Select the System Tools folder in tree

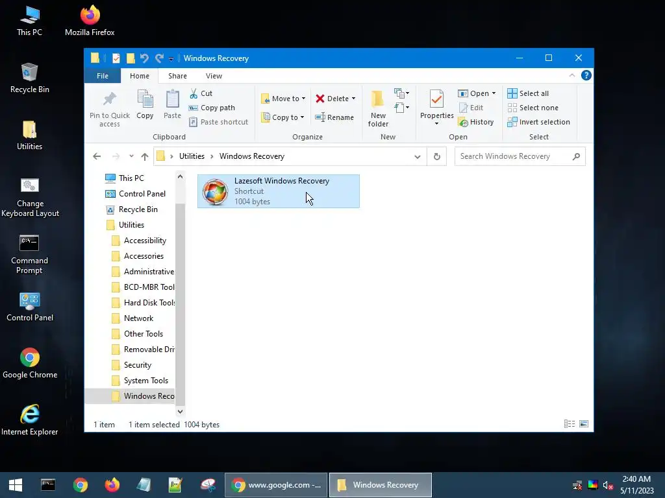point(146,381)
